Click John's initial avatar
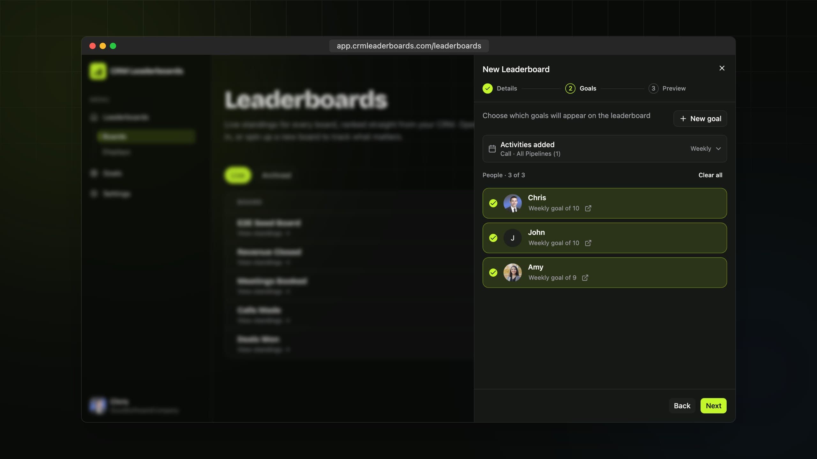817x459 pixels. pos(513,238)
